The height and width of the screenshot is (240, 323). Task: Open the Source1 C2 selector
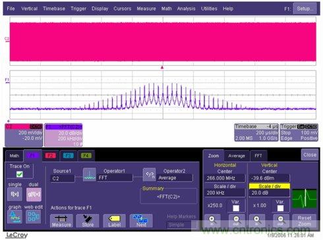63,178
